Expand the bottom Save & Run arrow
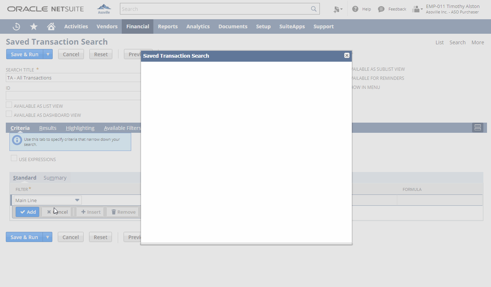 (47, 237)
